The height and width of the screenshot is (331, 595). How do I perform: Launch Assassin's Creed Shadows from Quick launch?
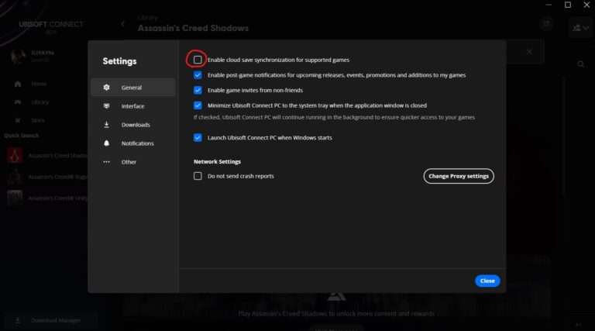point(47,156)
